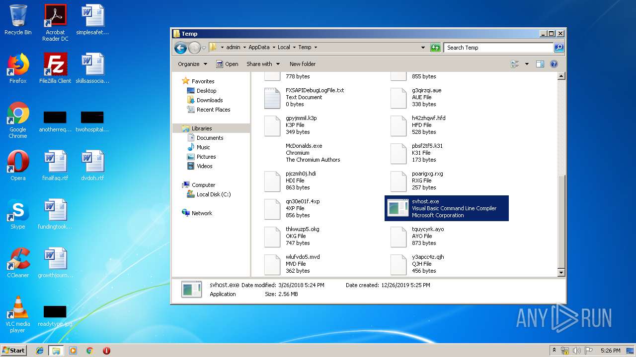Show hidden system tray icons
Screen dimensions: 636x357
click(554, 351)
